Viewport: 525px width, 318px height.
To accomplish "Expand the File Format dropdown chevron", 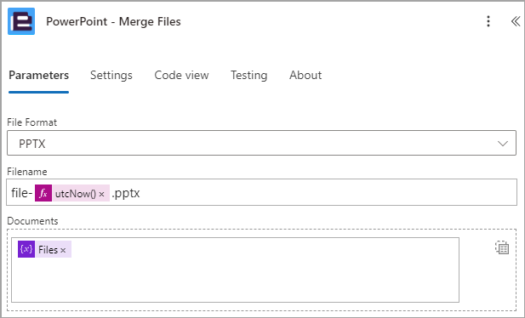I will tap(503, 144).
